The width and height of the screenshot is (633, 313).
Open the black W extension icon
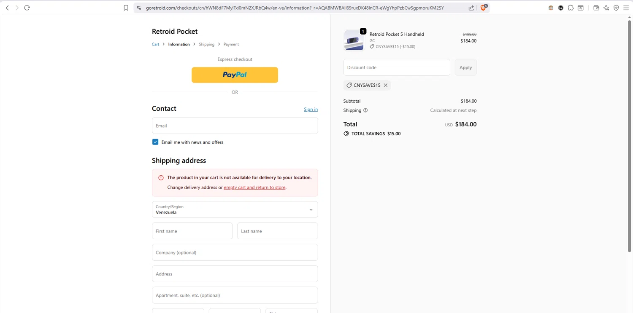point(561,8)
